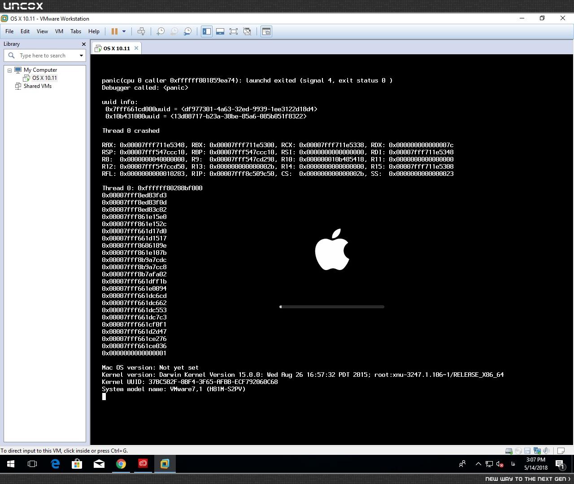Image resolution: width=574 pixels, height=484 pixels.
Task: Revert the VM to its previous snapshot
Action: point(174,31)
